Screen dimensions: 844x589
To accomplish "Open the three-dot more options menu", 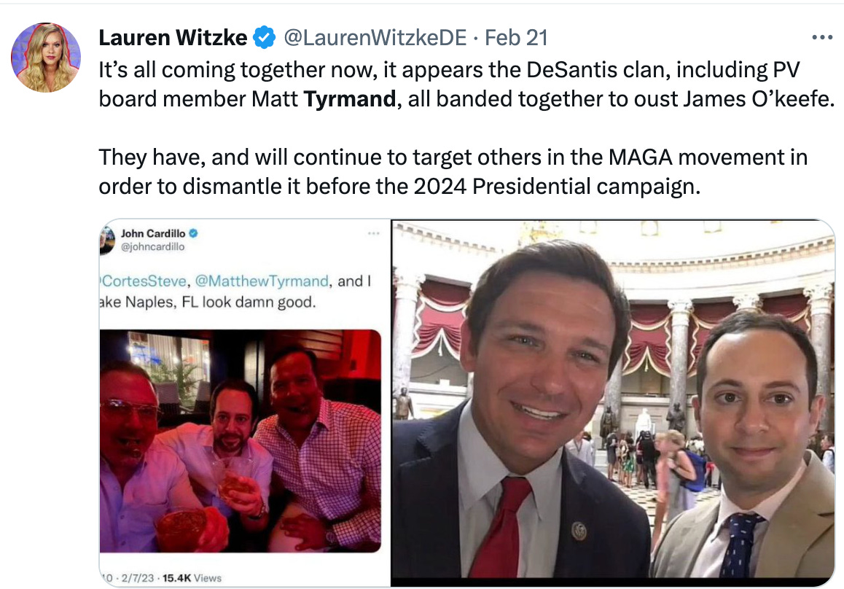I will (822, 37).
